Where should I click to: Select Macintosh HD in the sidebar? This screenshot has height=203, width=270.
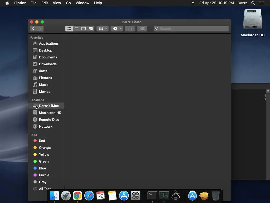pyautogui.click(x=46, y=113)
